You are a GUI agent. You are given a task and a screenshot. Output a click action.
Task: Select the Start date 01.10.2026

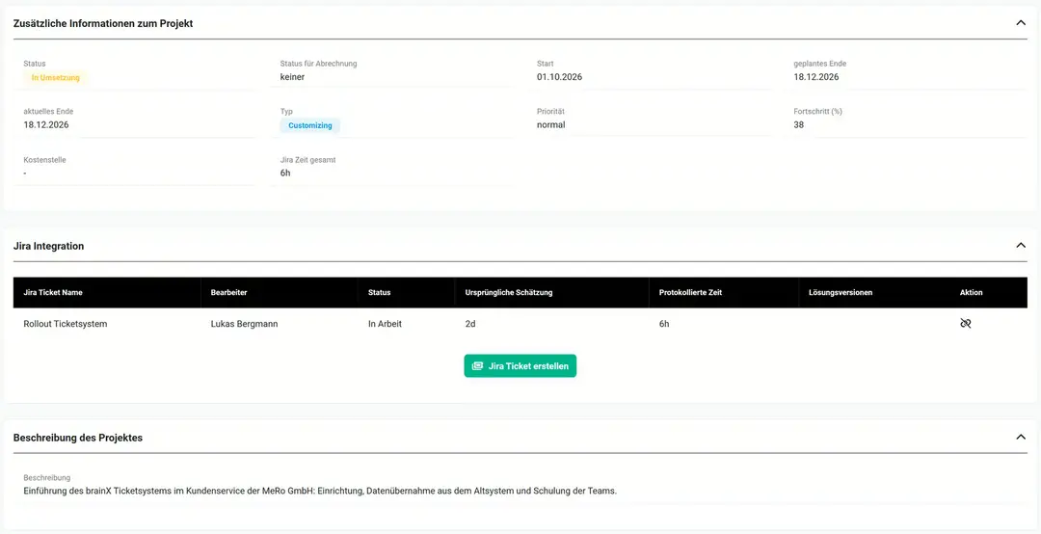coord(559,77)
